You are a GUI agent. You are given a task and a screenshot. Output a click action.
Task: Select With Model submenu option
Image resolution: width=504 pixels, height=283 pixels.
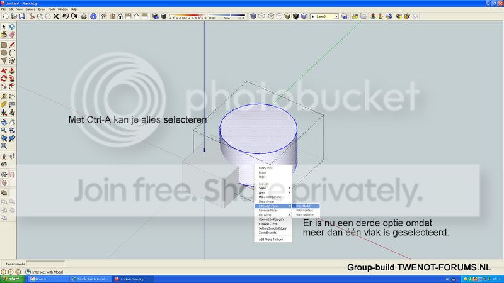[306, 206]
